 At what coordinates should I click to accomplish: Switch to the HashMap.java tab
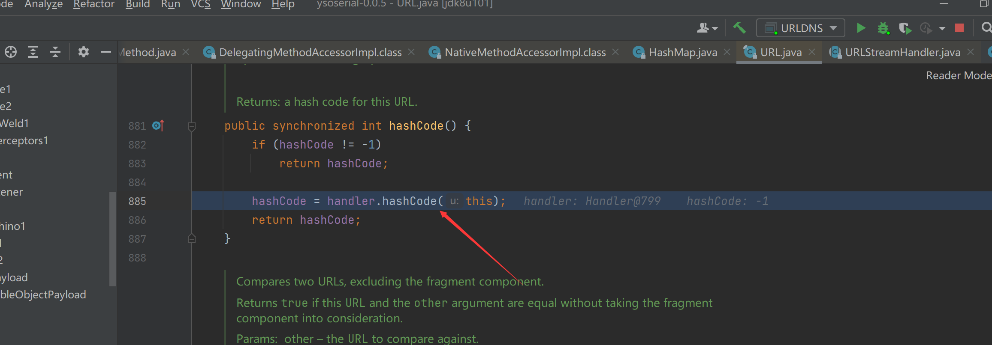(683, 52)
